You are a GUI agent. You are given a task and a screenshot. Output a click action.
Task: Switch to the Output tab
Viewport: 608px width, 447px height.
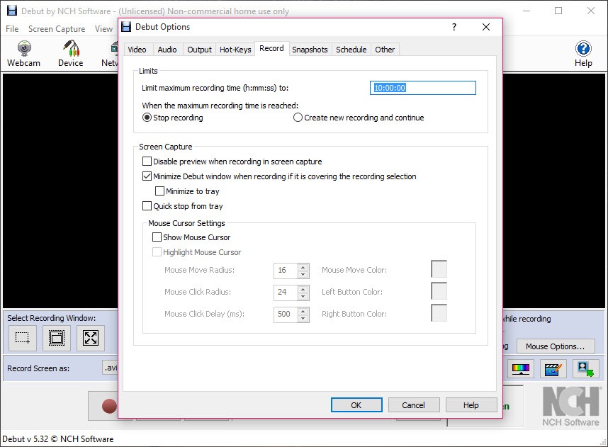point(199,50)
